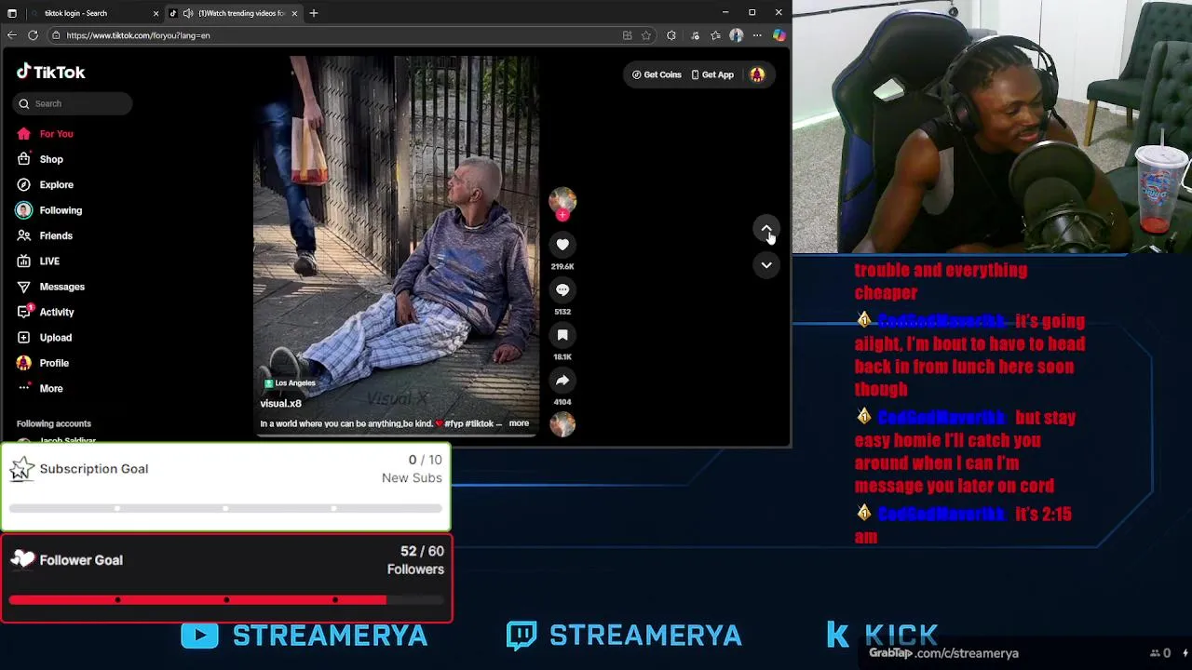Open the browser extensions icon
This screenshot has width=1192, height=670.
[x=671, y=35]
